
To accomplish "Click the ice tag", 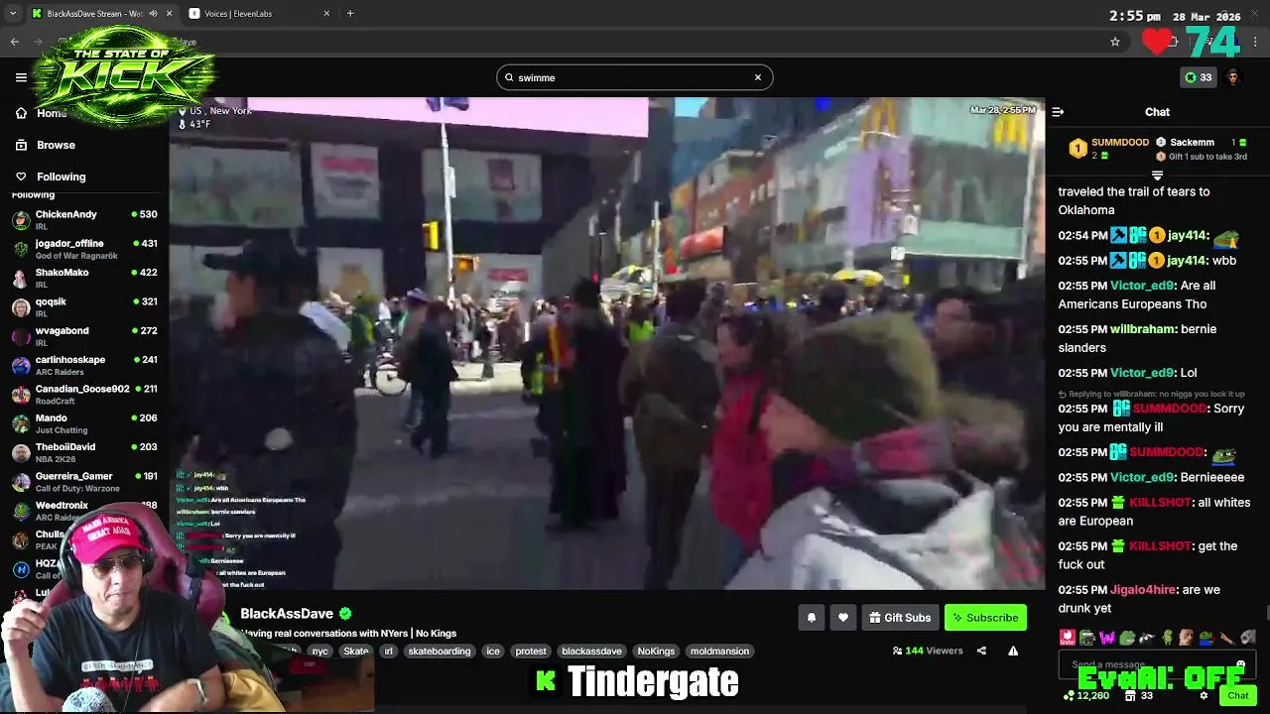I will (493, 652).
